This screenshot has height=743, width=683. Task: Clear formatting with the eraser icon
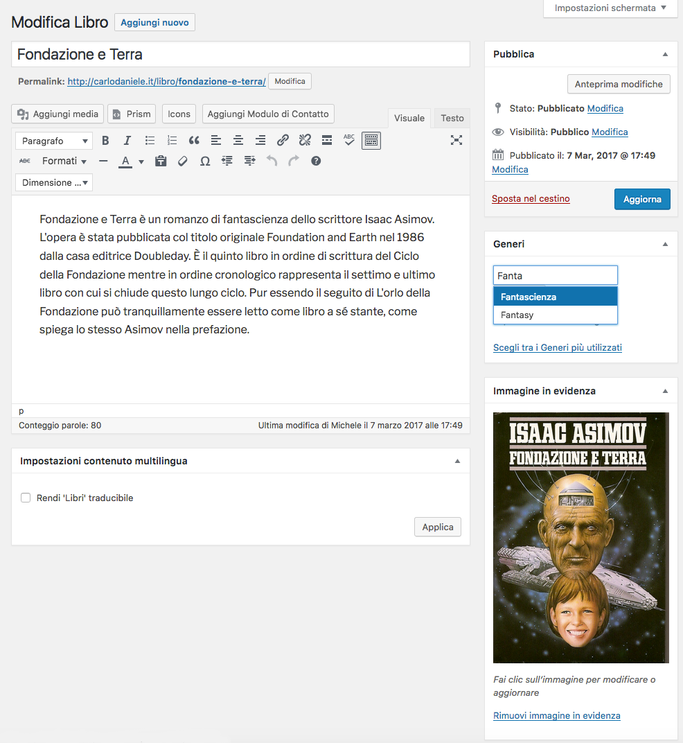183,161
